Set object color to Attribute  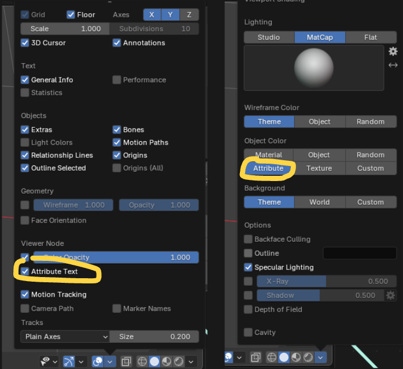[268, 168]
